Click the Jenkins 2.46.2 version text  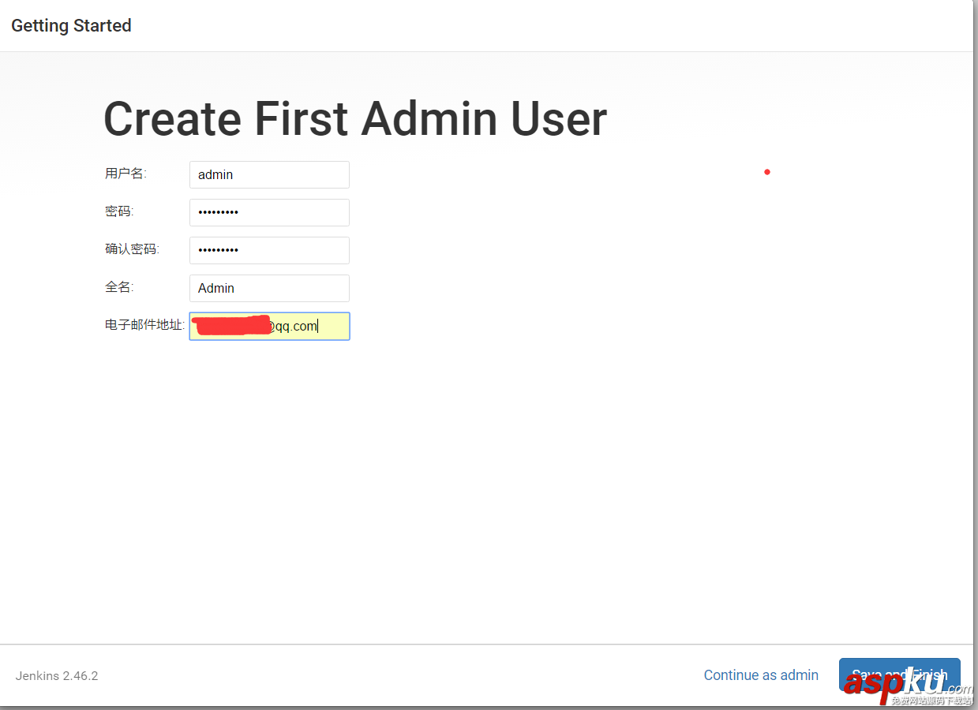point(57,676)
